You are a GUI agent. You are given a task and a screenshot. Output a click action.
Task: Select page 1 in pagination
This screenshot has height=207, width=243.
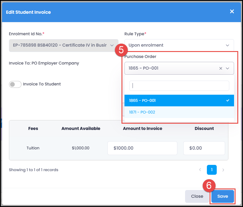(212, 170)
